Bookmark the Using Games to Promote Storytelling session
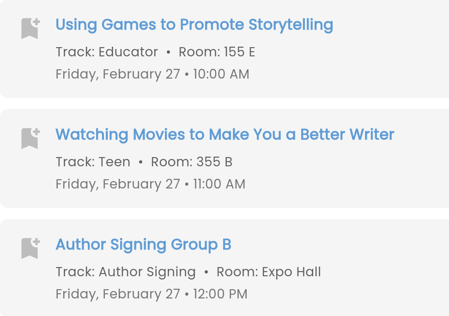This screenshot has height=316, width=449. (30, 28)
